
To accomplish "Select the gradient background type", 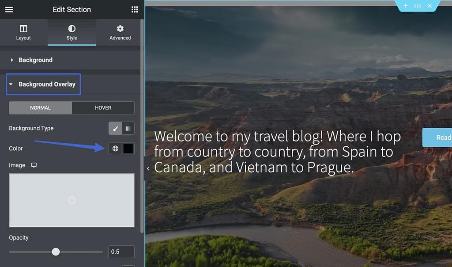I will click(x=128, y=128).
